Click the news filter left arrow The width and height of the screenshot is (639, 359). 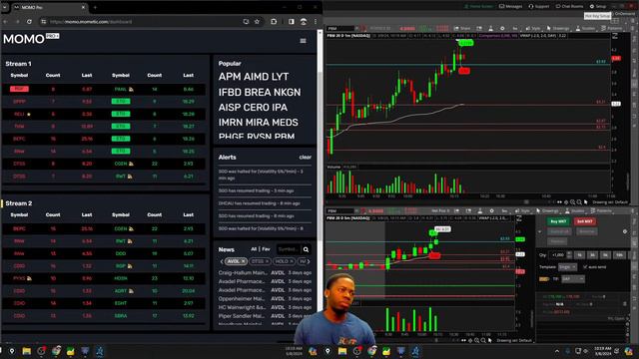click(x=222, y=261)
